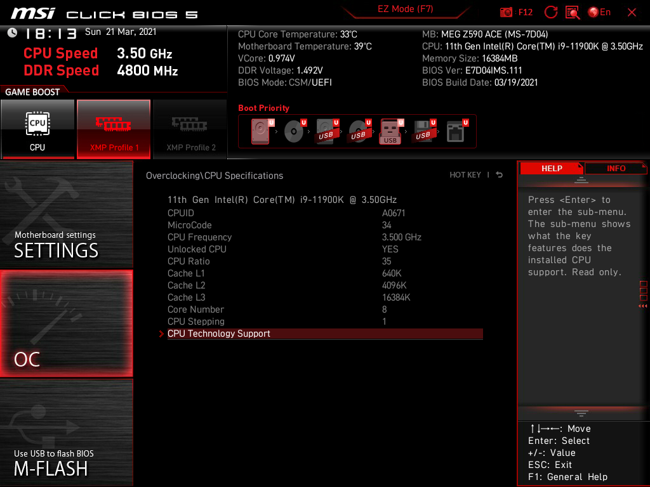This screenshot has height=487, width=650.
Task: Select the optical disc boot priority device
Action: tap(295, 131)
